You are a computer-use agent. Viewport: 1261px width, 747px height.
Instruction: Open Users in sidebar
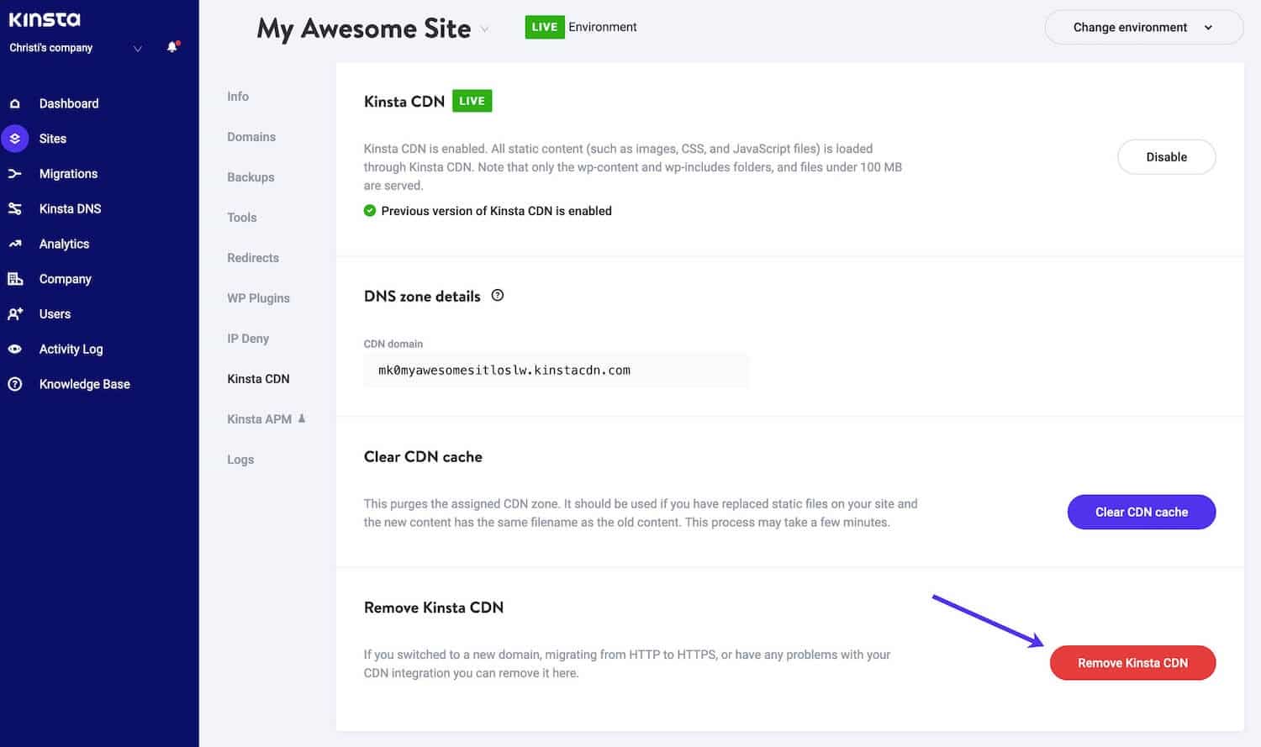(x=55, y=314)
